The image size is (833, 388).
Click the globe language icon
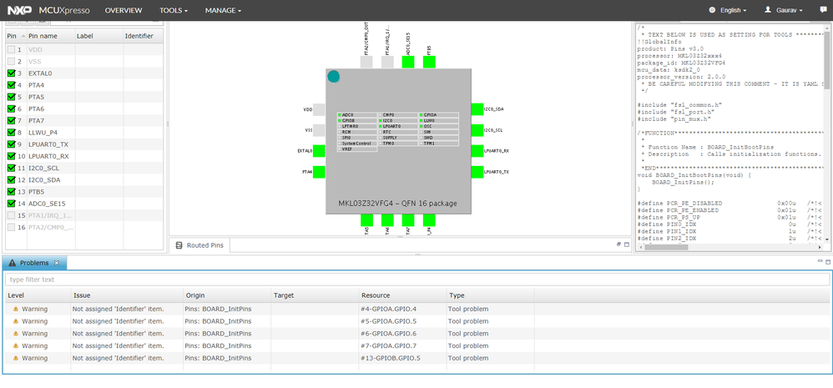pyautogui.click(x=713, y=10)
